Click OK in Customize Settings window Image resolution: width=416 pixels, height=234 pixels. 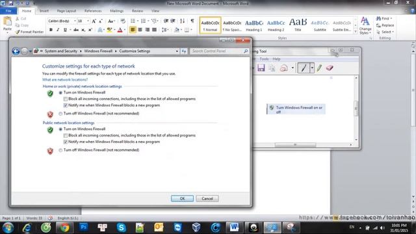click(182, 198)
